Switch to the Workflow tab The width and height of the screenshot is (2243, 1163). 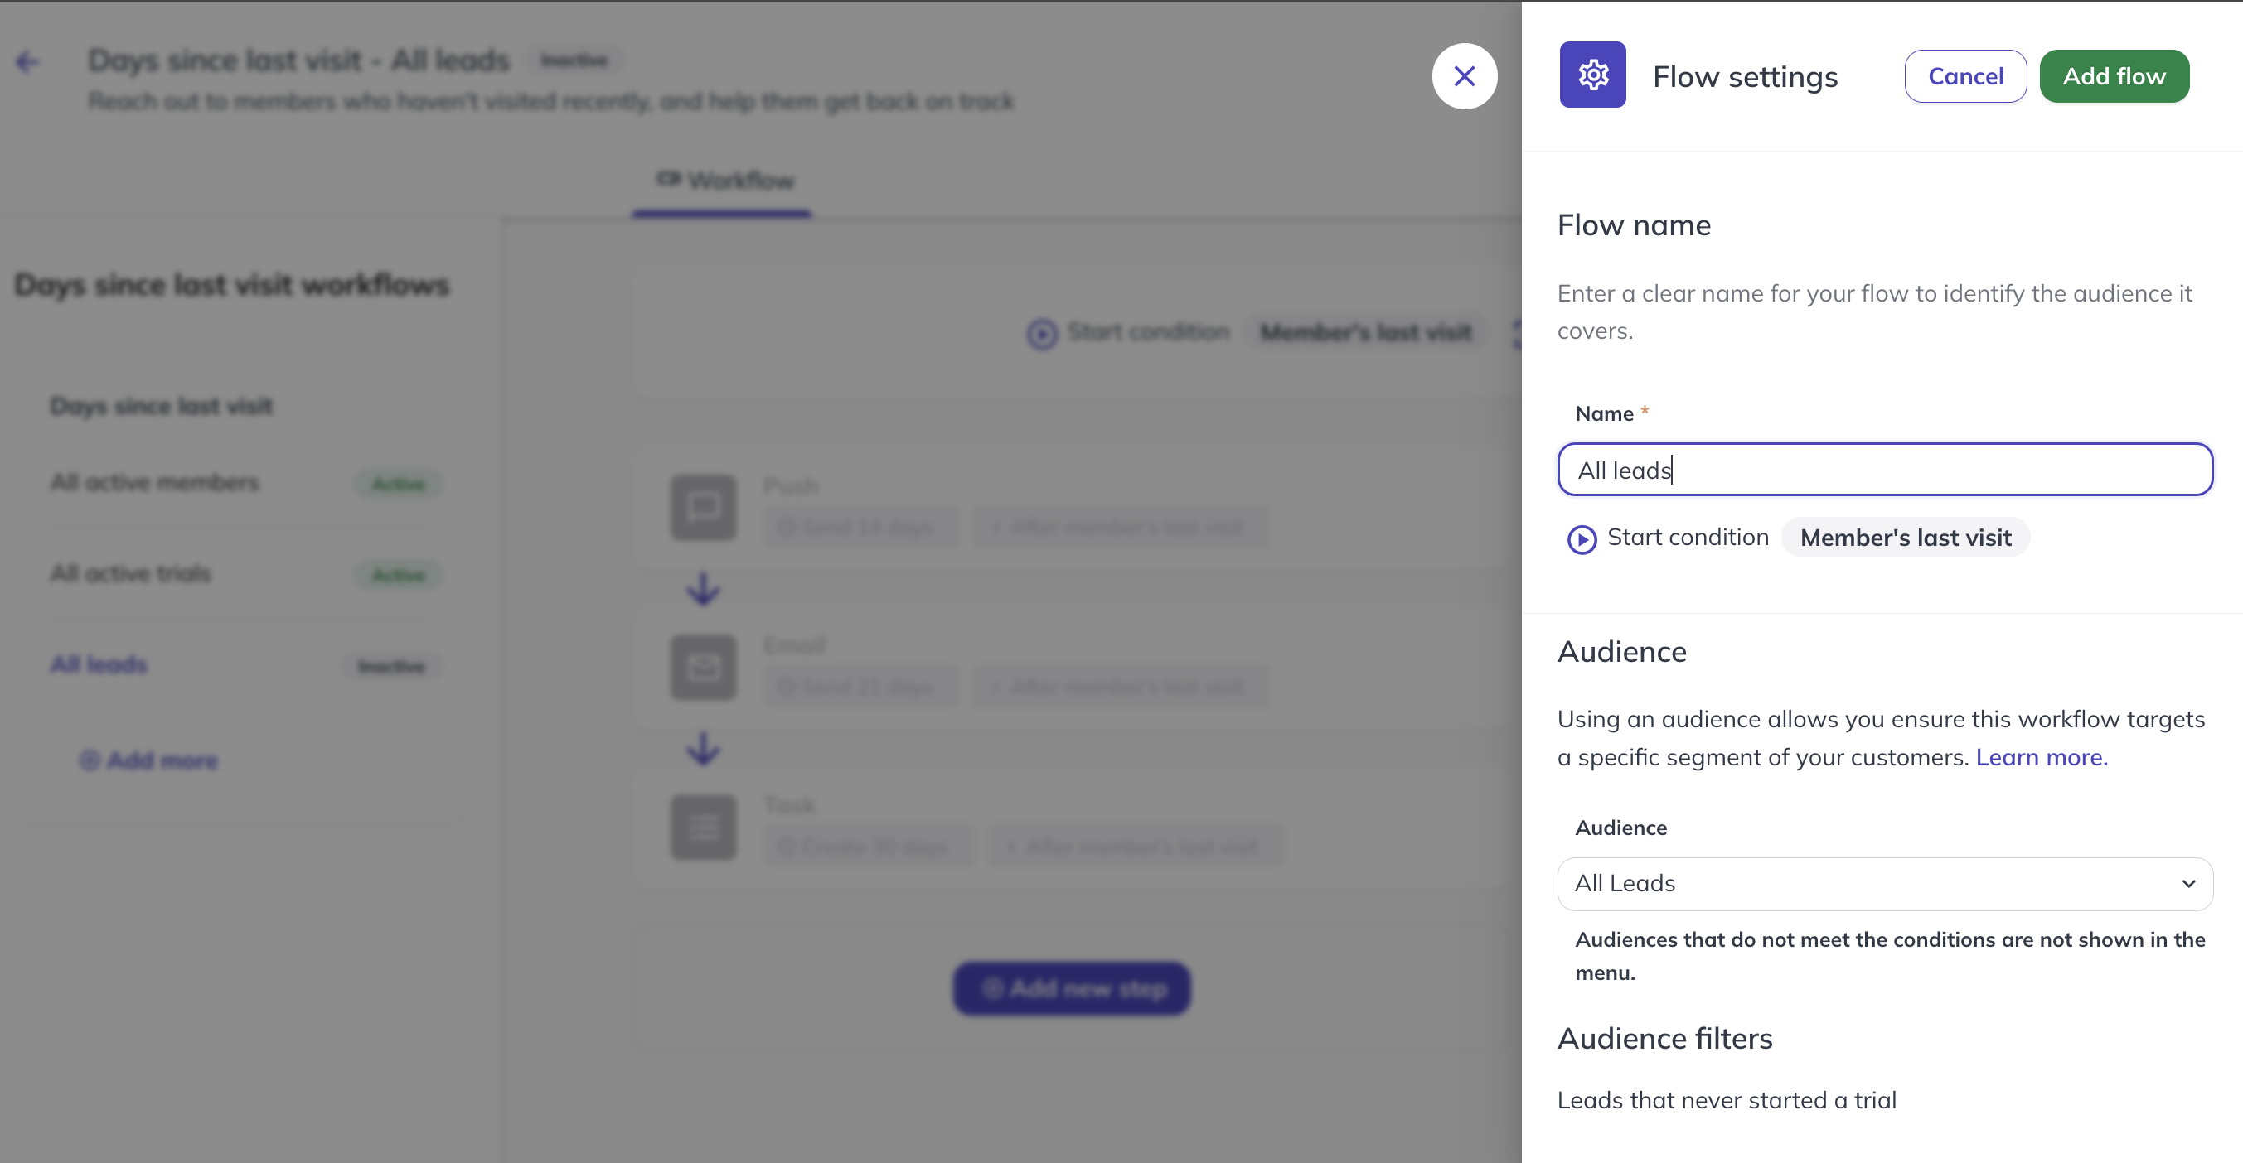723,181
